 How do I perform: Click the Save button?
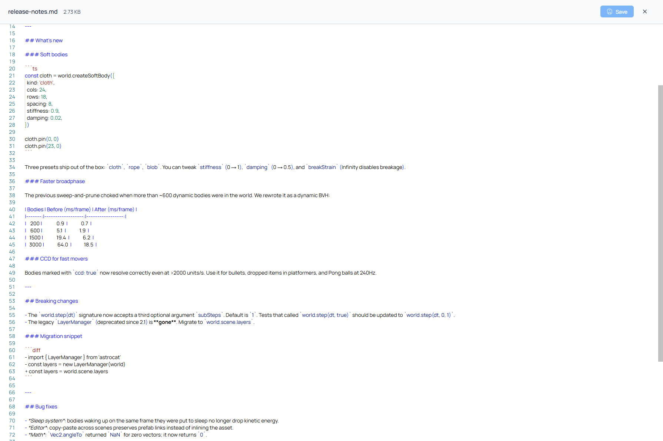tap(617, 11)
